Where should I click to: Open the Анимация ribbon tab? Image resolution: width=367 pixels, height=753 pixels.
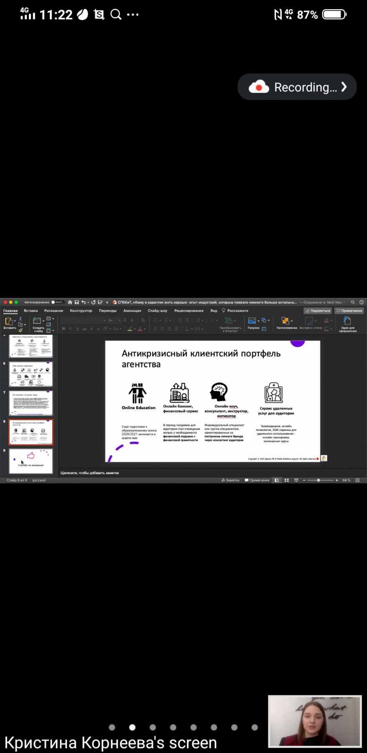(132, 311)
